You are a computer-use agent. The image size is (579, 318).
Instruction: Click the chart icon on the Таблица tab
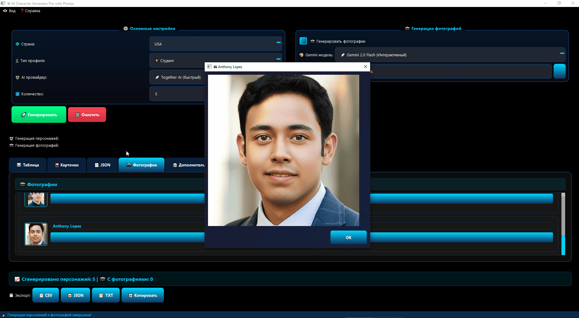(19, 165)
